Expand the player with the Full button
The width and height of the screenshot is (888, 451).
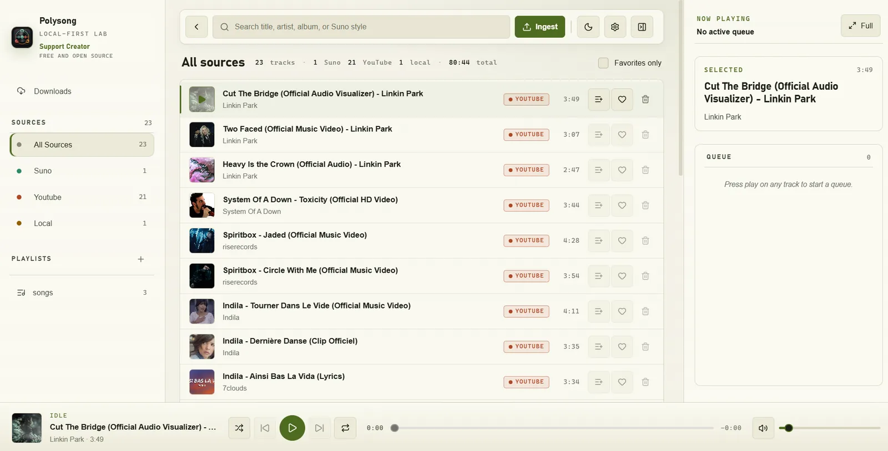point(861,25)
